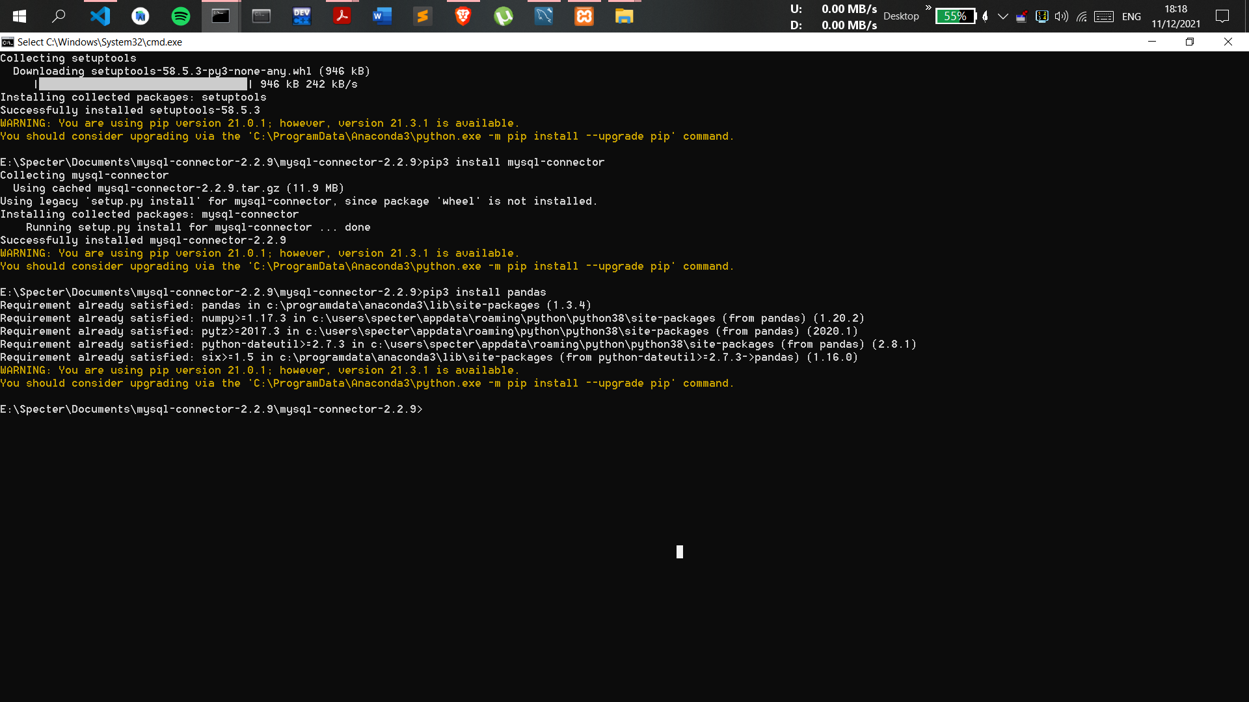The height and width of the screenshot is (702, 1249).
Task: Open Visual Studio Code from the taskbar
Action: pyautogui.click(x=100, y=16)
